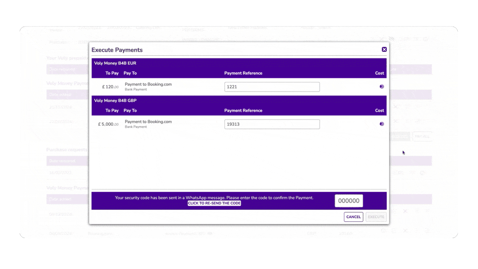Cancel the payment execution
The image size is (478, 269).
click(x=353, y=217)
